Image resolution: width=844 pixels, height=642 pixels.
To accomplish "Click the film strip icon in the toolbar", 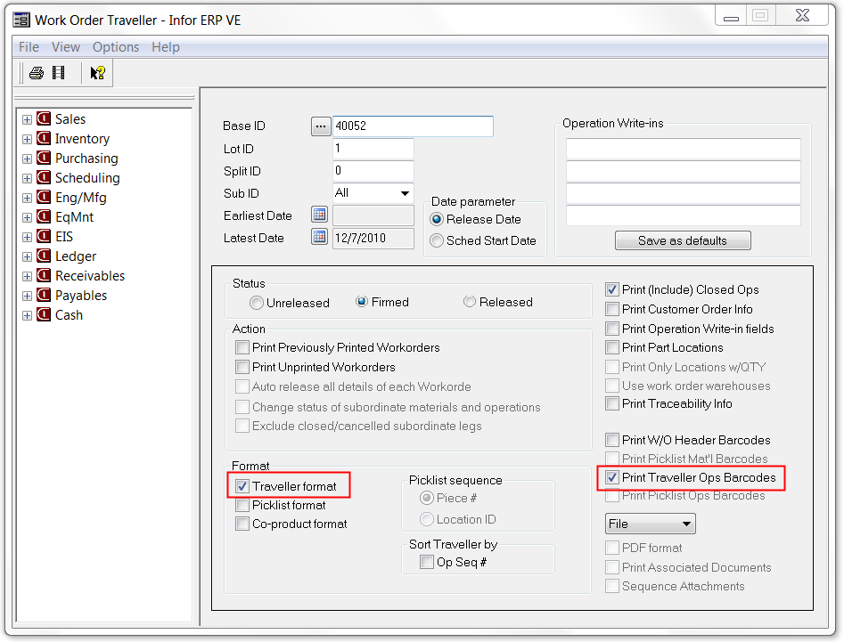I will [x=59, y=73].
